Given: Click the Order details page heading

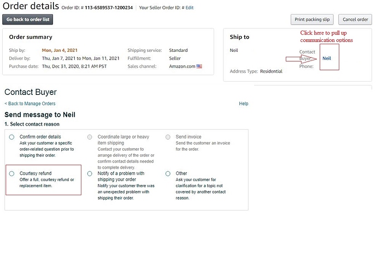Looking at the screenshot, I should [x=31, y=7].
